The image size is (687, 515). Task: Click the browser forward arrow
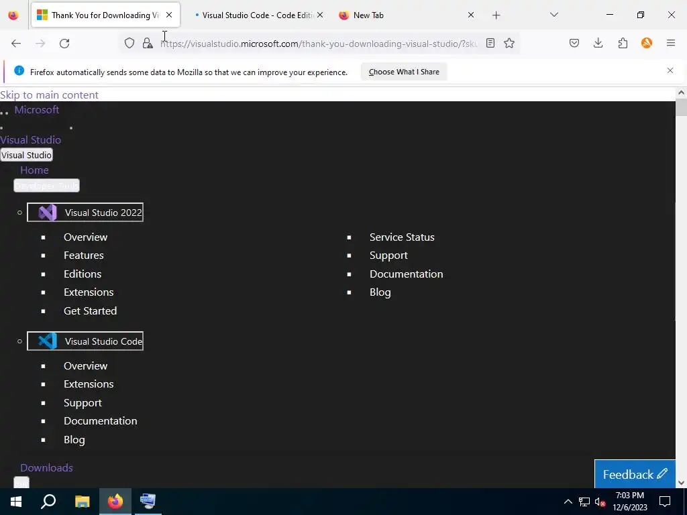coord(40,43)
